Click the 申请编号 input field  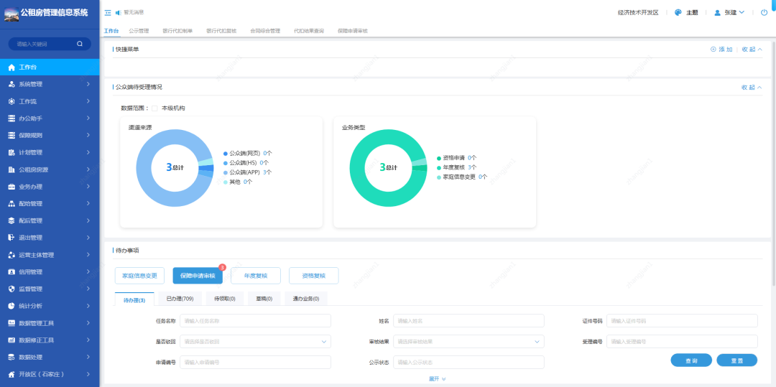click(x=255, y=363)
